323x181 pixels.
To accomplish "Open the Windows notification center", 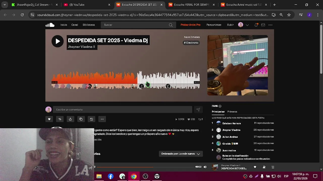I will pyautogui.click(x=315, y=176).
